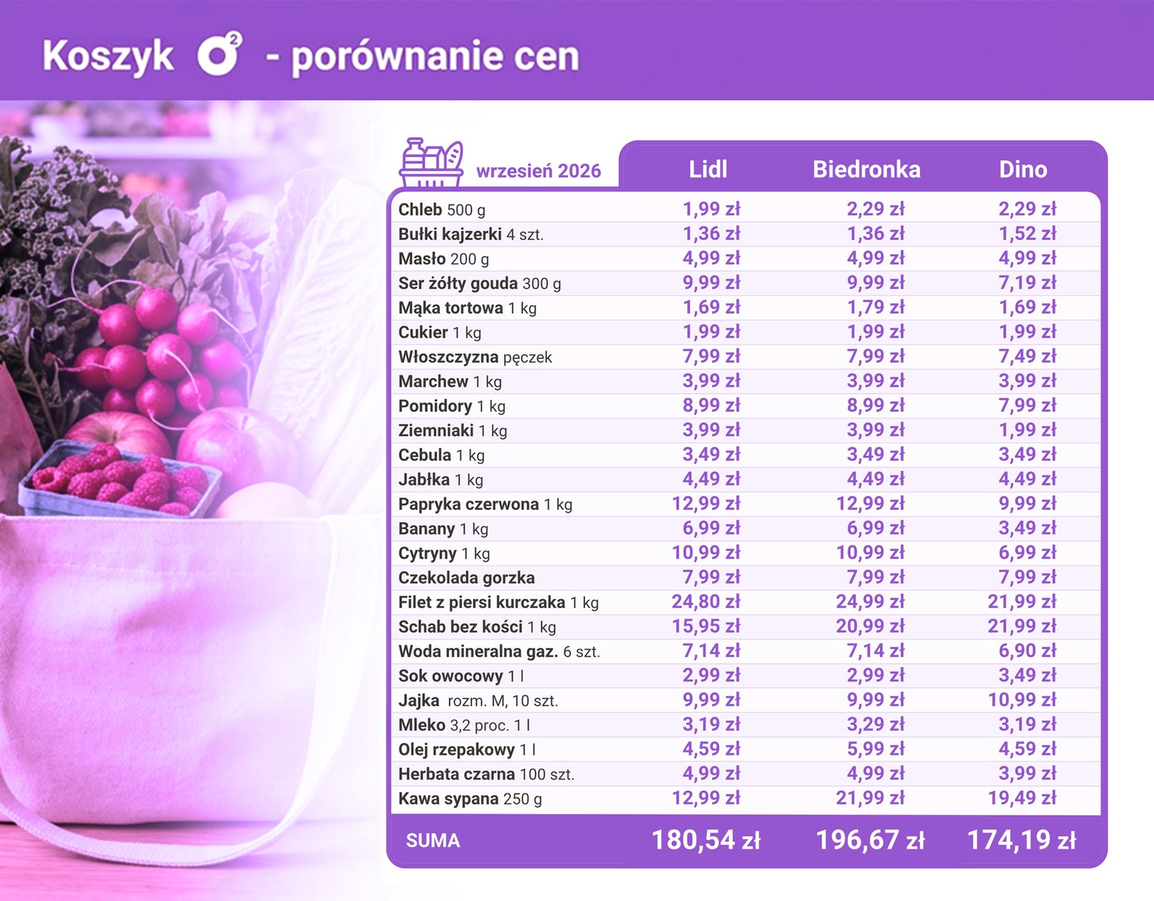The height and width of the screenshot is (901, 1154).
Task: Select the 'Pomidory 1 kg' row label
Action: (451, 406)
